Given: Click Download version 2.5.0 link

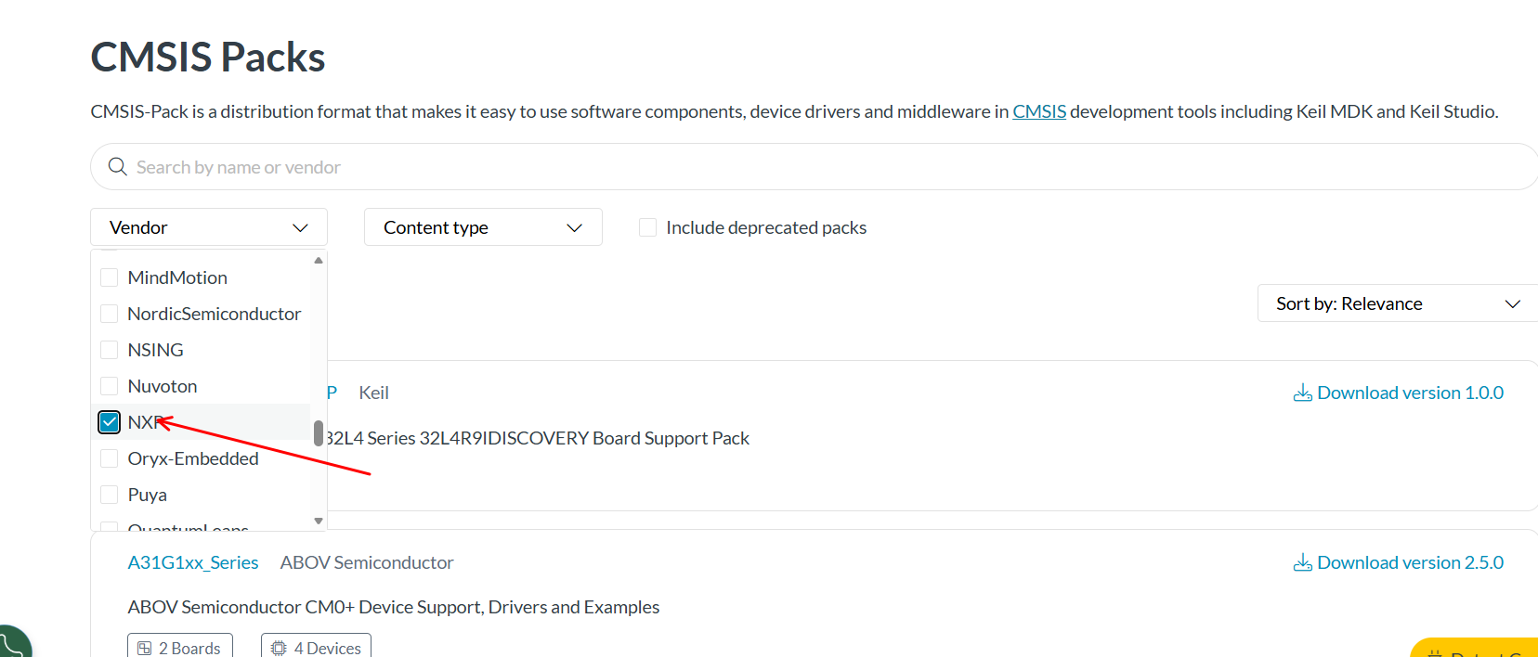Looking at the screenshot, I should (1399, 562).
